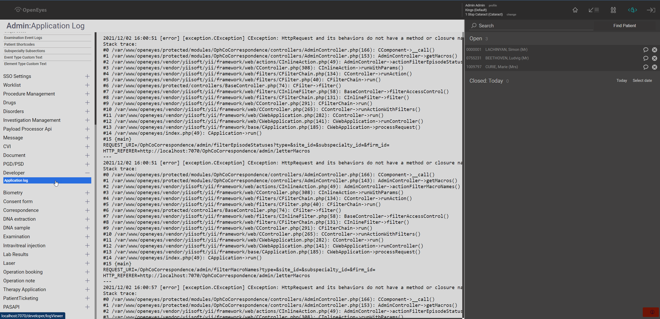This screenshot has width=660, height=319.
Task: Click the change firm link
Action: [x=511, y=15]
